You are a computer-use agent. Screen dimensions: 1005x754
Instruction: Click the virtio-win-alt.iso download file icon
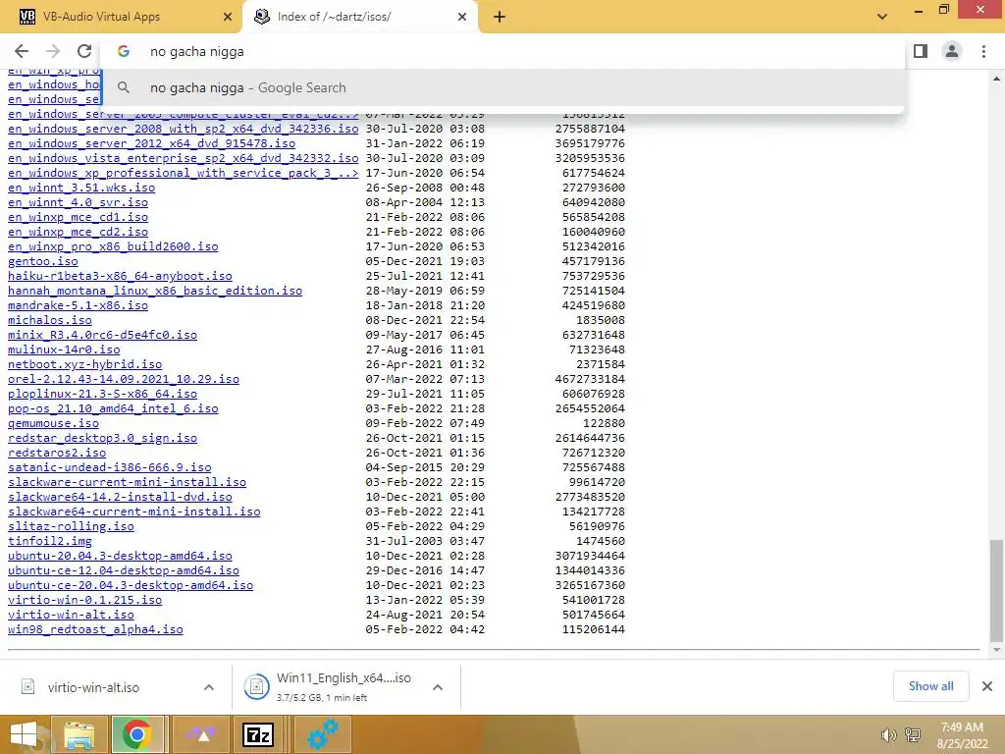tap(28, 686)
